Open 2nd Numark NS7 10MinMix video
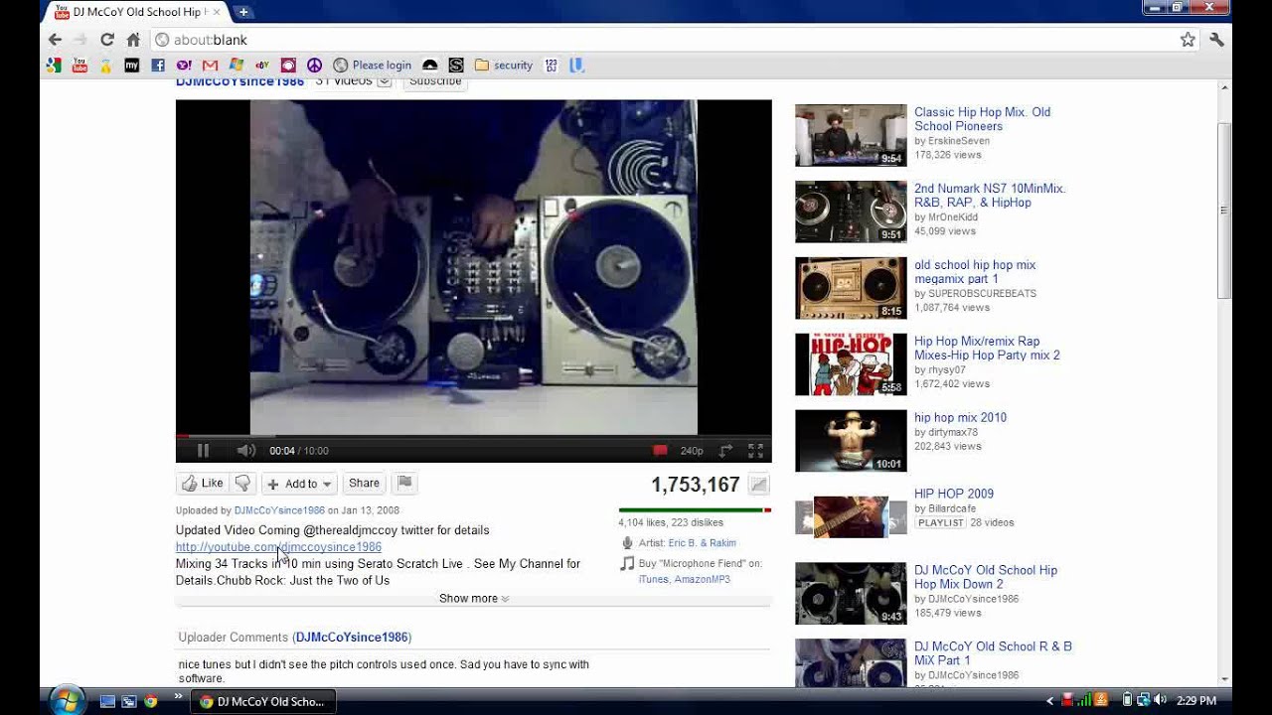The height and width of the screenshot is (715, 1272). coord(990,196)
